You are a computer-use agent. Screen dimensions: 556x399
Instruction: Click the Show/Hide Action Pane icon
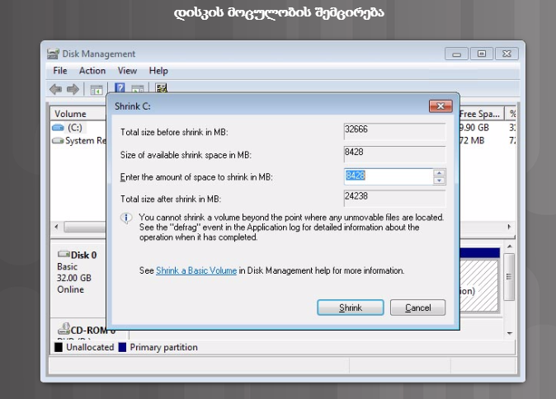pos(138,89)
